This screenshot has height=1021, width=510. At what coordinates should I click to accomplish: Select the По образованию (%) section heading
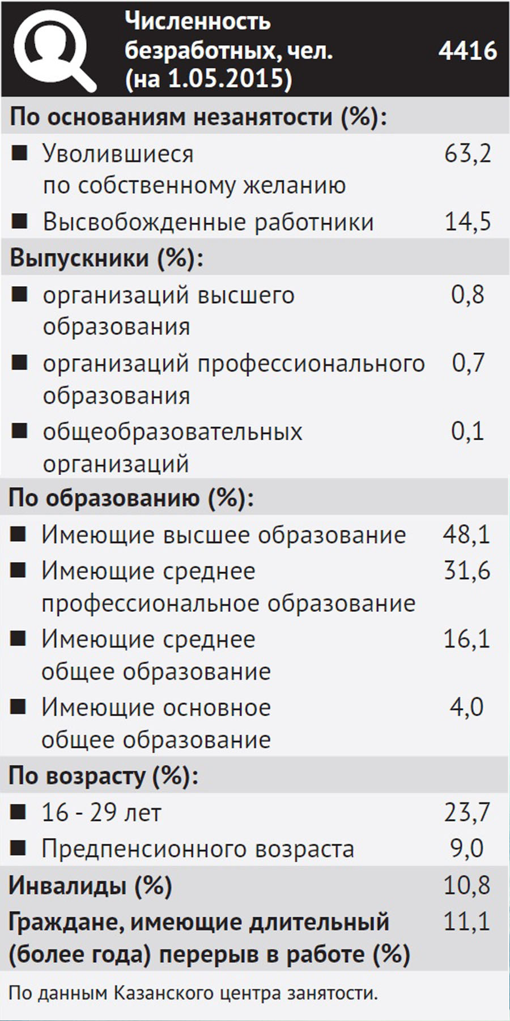point(131,498)
